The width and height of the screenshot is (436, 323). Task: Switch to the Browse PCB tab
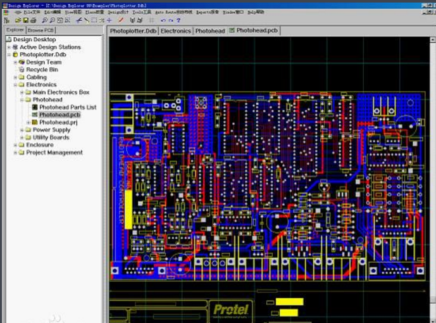point(40,30)
